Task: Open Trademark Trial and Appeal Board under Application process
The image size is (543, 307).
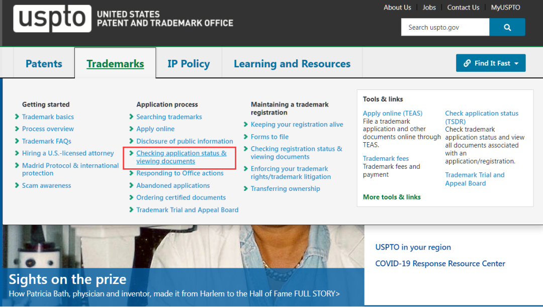Action: point(188,210)
